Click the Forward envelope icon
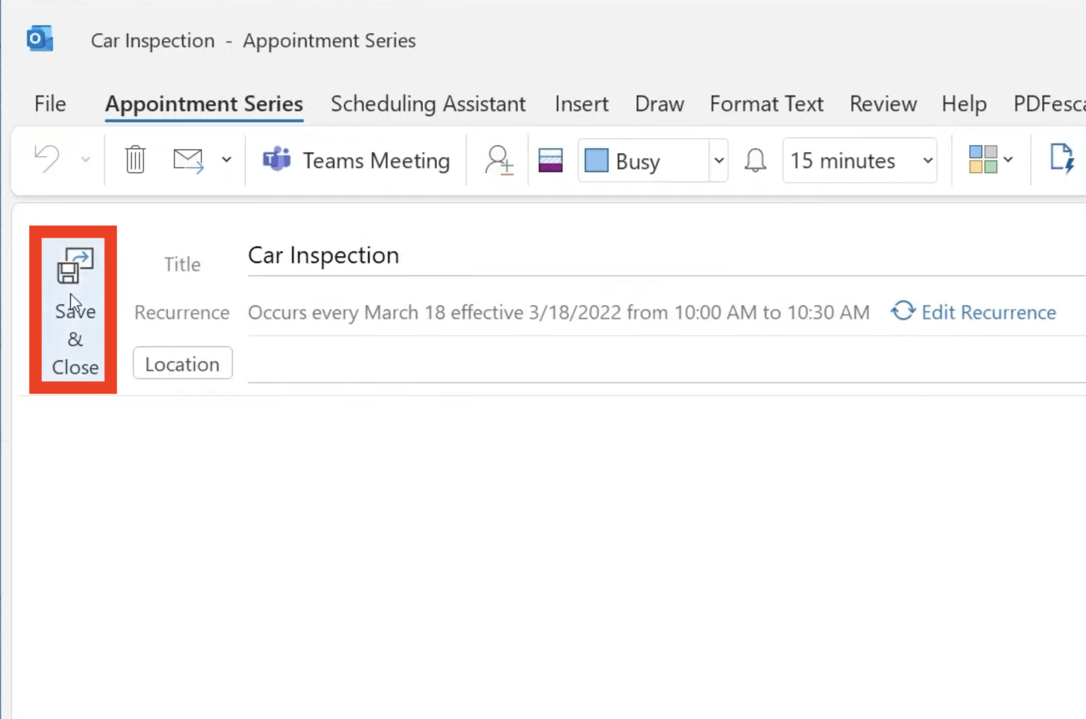The width and height of the screenshot is (1086, 719). [189, 161]
